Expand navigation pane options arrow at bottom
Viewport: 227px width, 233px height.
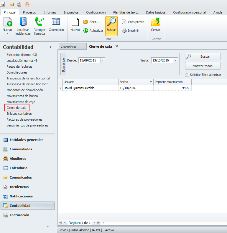pyautogui.click(x=48, y=227)
